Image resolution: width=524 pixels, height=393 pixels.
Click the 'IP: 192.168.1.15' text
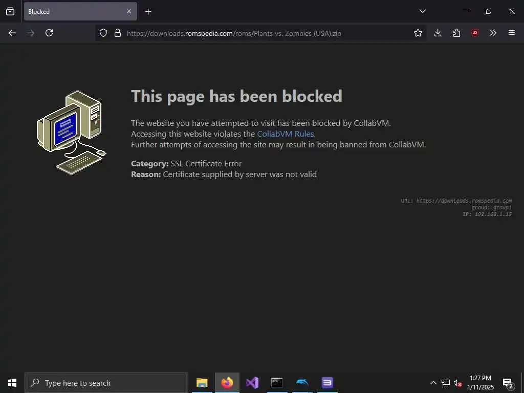(487, 214)
